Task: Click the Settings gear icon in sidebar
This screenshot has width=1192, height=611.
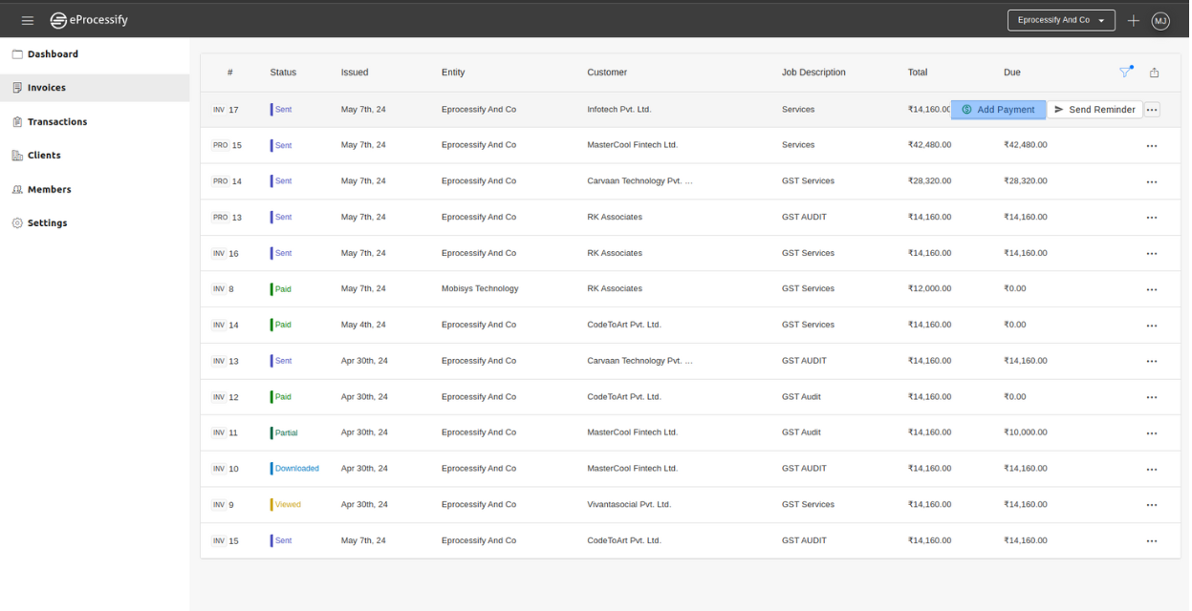Action: coord(17,223)
